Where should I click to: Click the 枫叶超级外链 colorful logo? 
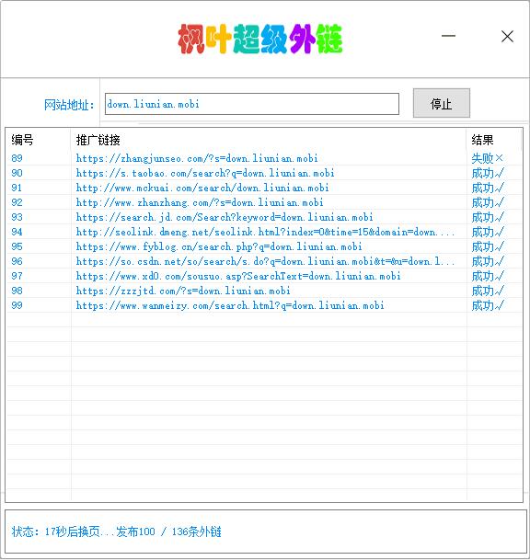click(260, 39)
